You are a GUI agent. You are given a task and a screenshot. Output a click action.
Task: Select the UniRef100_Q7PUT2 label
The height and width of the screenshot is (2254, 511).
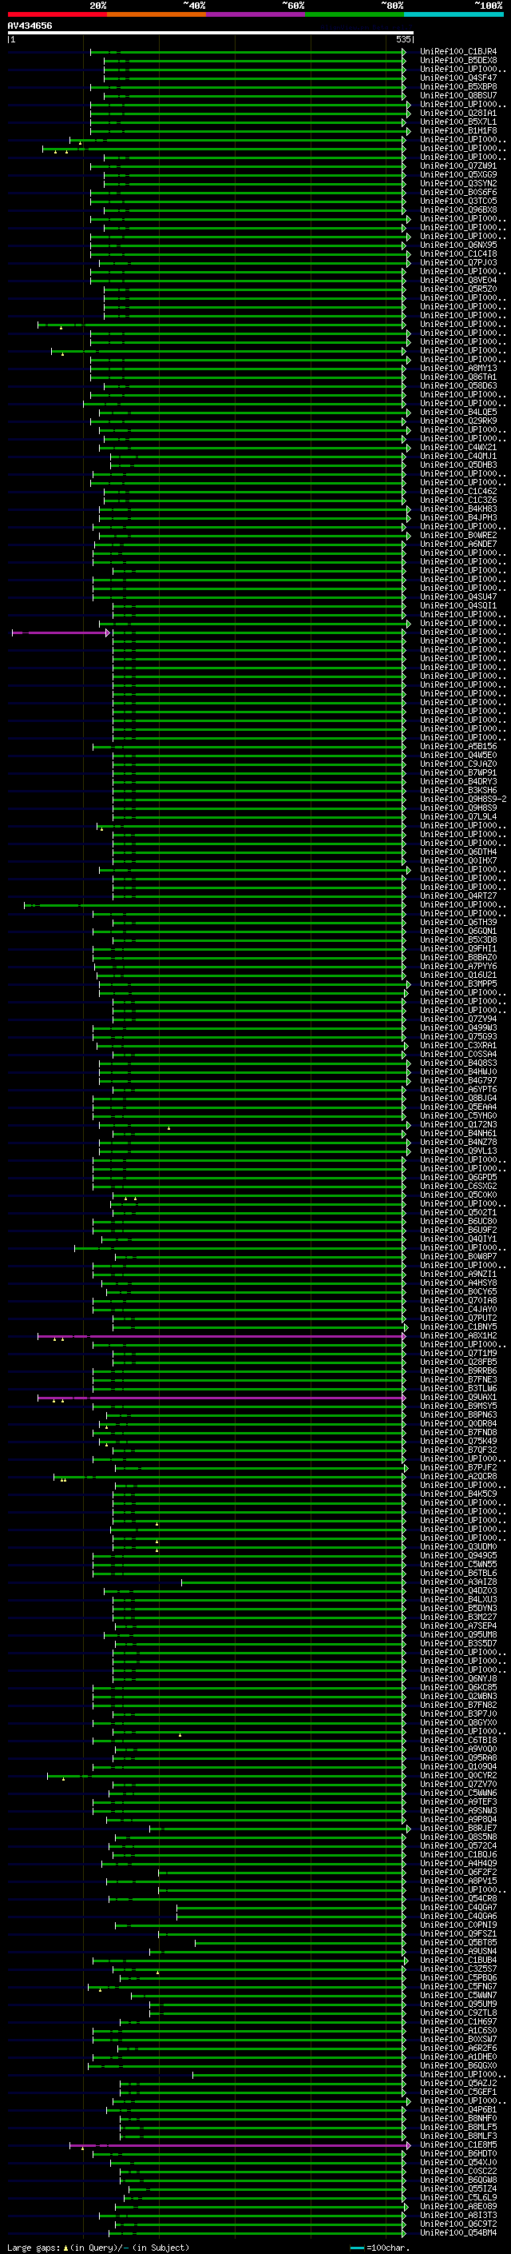[x=458, y=1318]
